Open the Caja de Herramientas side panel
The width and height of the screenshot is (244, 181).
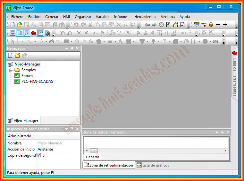pos(234,74)
